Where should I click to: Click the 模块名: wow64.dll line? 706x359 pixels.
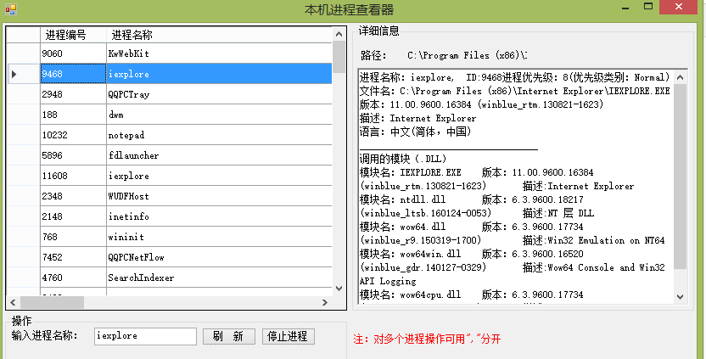click(x=472, y=227)
